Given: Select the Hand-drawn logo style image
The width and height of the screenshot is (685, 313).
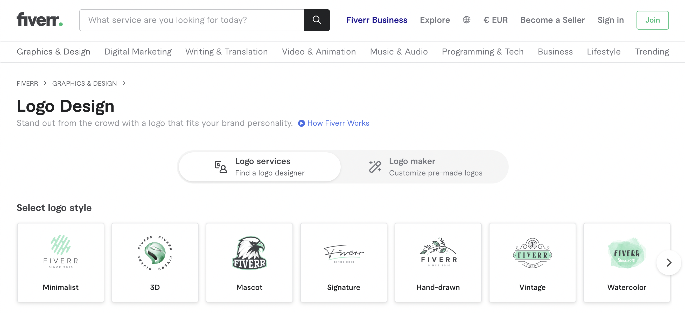Looking at the screenshot, I should [438, 252].
